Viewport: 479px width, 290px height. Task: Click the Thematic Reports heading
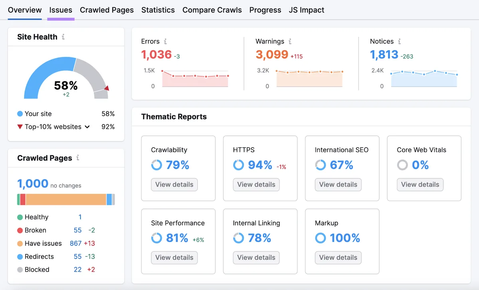point(174,117)
